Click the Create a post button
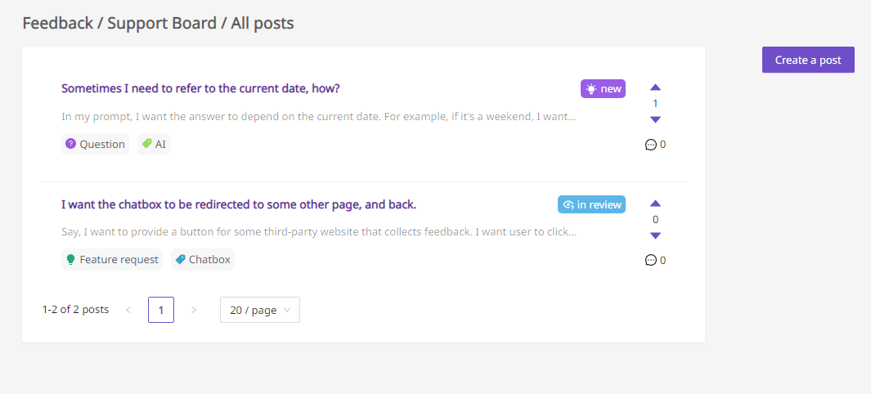The height and width of the screenshot is (394, 871). [808, 60]
